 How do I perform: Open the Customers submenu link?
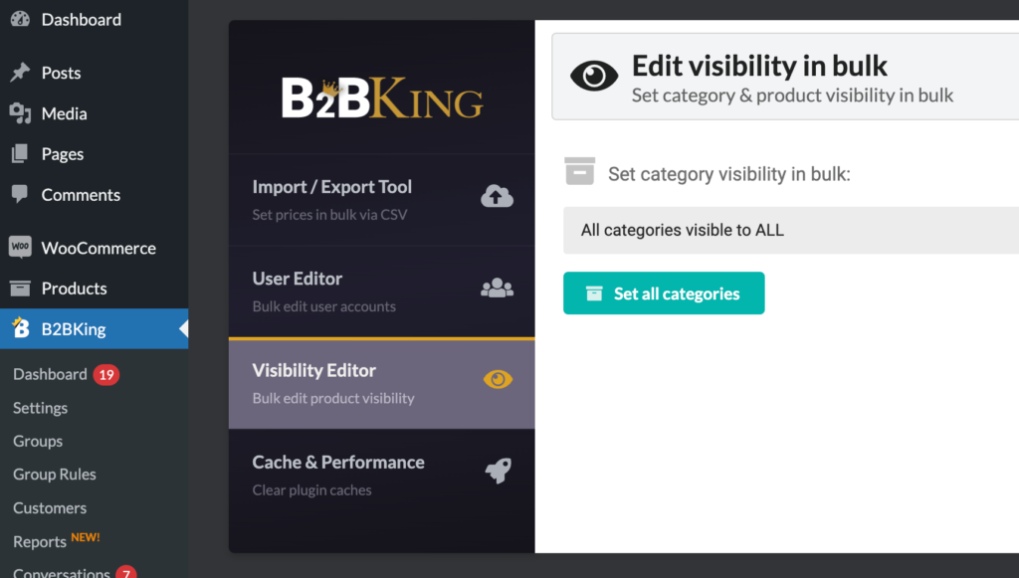click(x=50, y=507)
